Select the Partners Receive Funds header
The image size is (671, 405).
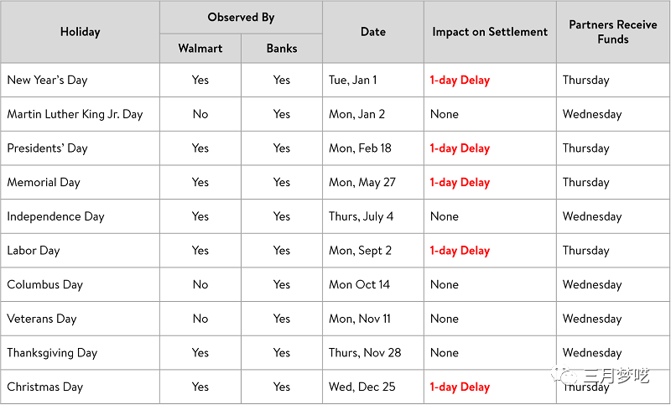613,32
